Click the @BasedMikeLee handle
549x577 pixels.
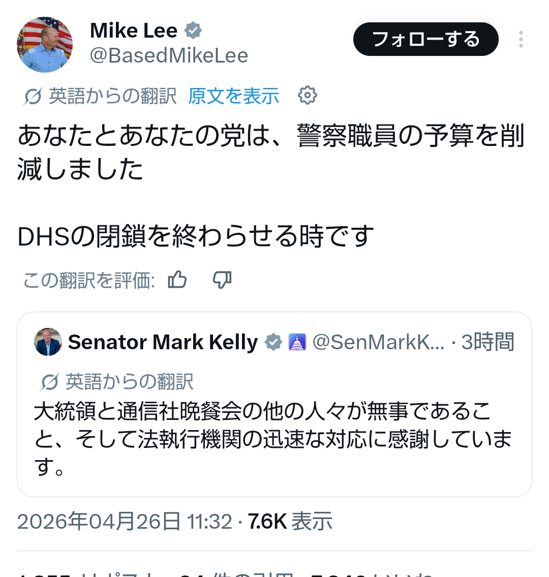[x=169, y=55]
